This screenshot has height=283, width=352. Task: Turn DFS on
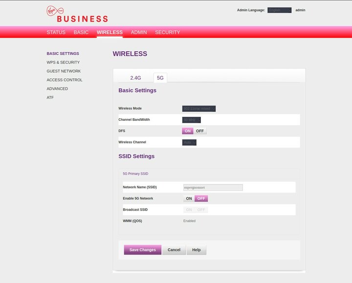click(x=188, y=131)
